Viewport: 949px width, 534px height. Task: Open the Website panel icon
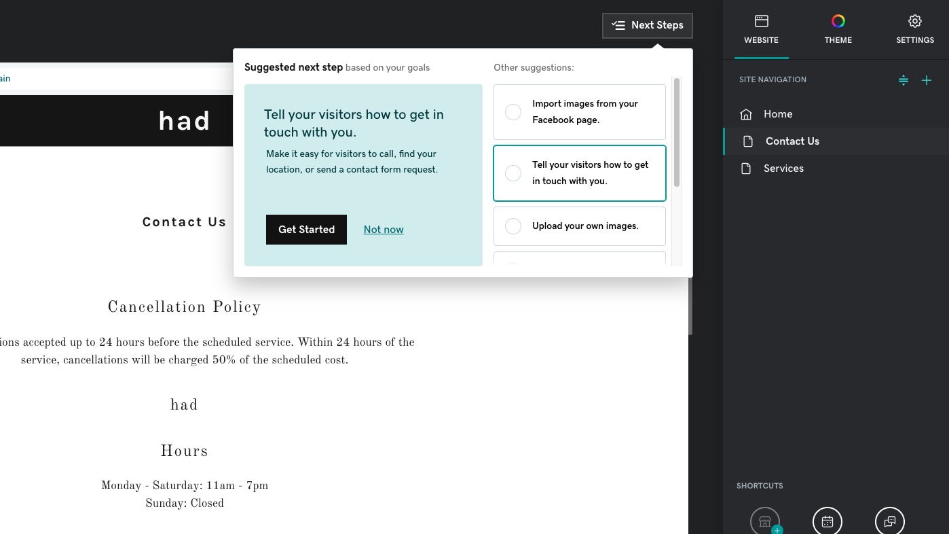(x=762, y=21)
